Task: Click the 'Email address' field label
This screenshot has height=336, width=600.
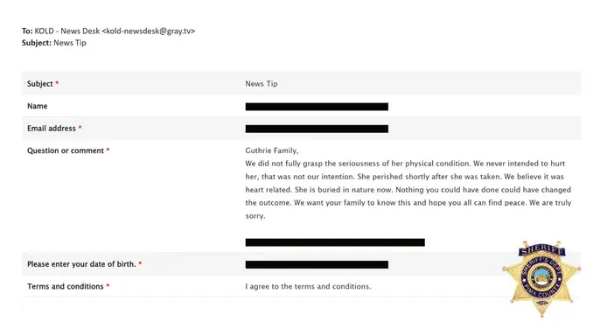Action: 52,129
